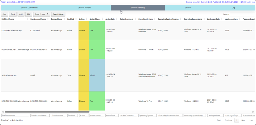Sort by OperatingSystem column header

pyautogui.click(x=146, y=19)
